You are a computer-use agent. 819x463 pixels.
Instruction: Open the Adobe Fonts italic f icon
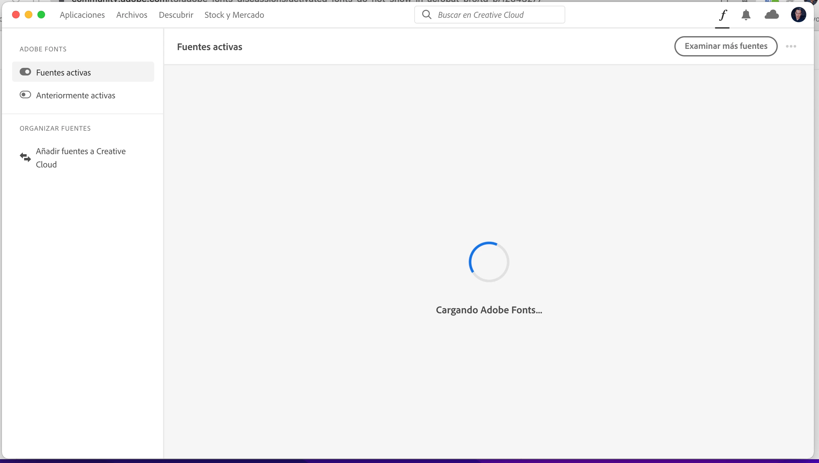click(x=723, y=15)
